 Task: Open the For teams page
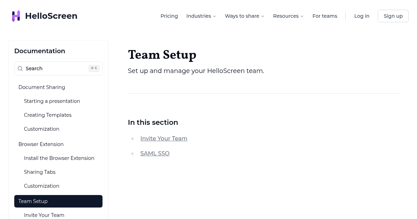pyautogui.click(x=325, y=16)
